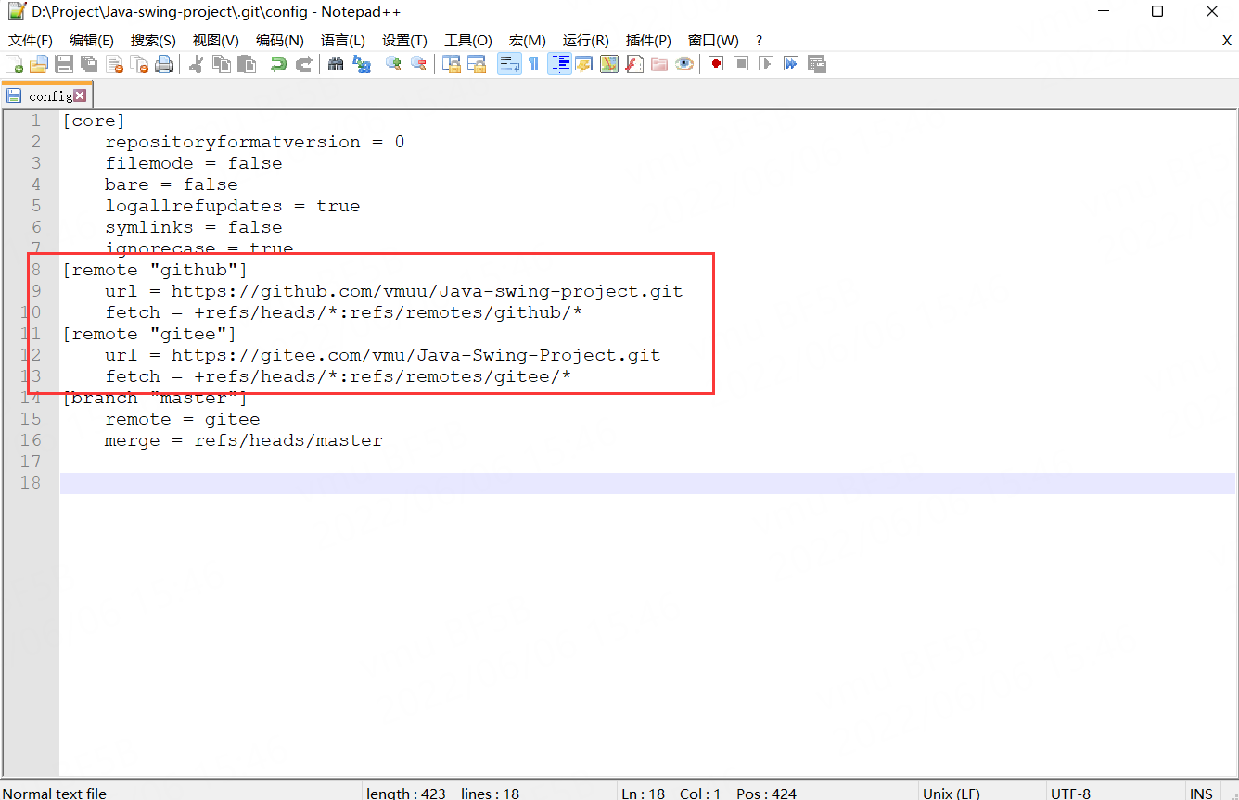Image resolution: width=1239 pixels, height=800 pixels.
Task: Click the Close document toolbar icon
Action: click(x=114, y=64)
